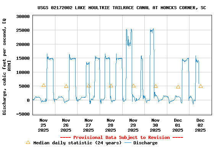Click the Dec 02 2025 date label
Screen dimensions: 220x147
[200, 125]
